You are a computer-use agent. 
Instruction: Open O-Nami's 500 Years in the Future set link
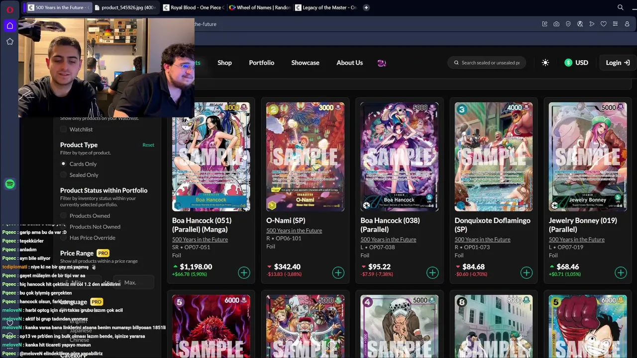coord(294,230)
